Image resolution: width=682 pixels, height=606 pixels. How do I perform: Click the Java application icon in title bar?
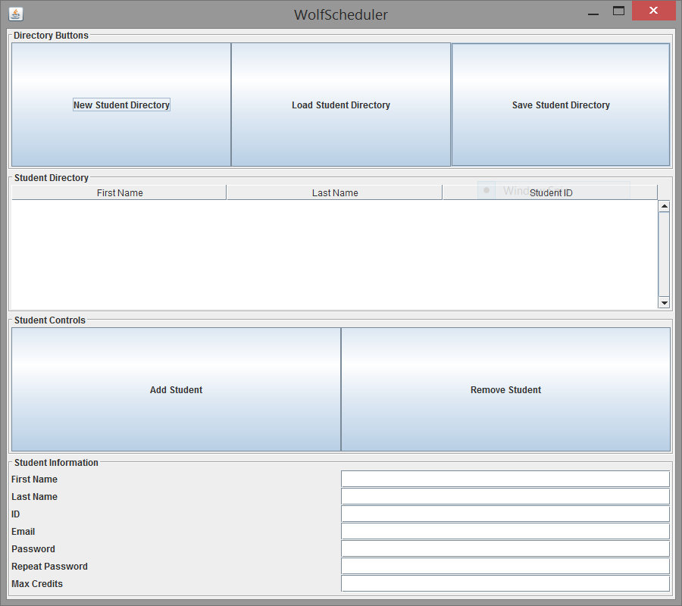coord(16,14)
